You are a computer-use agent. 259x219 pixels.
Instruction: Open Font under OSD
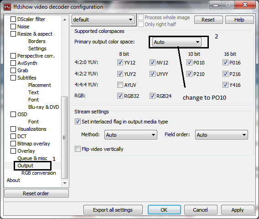click(x=34, y=122)
